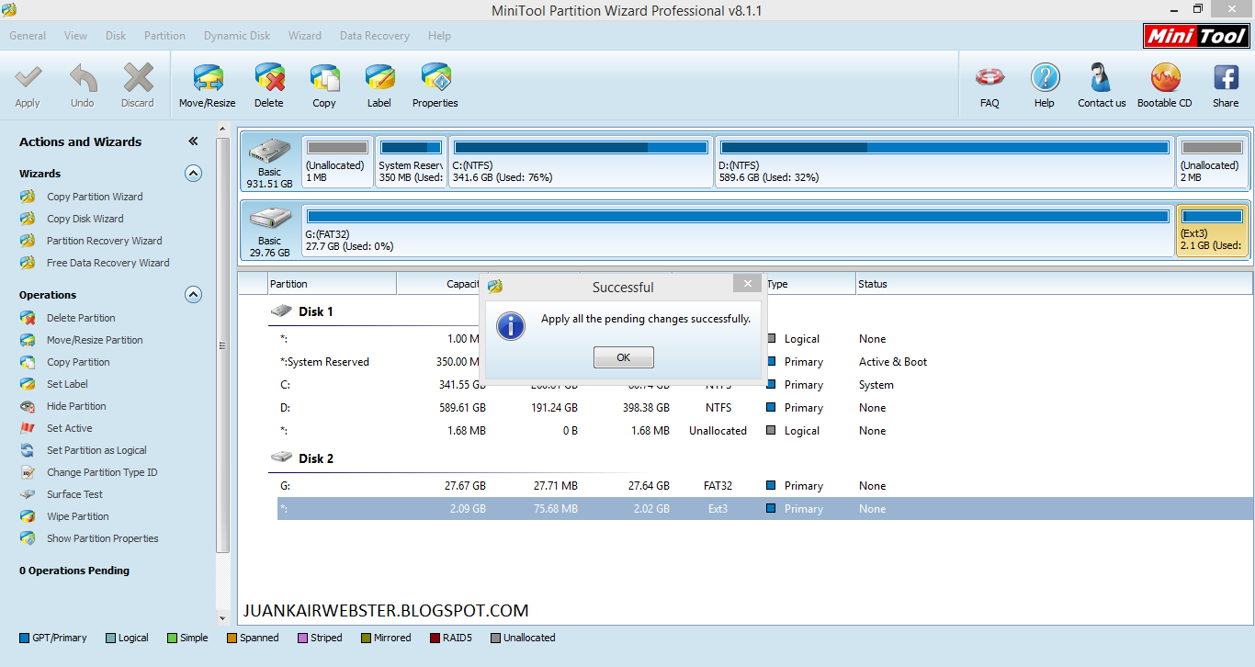The image size is (1255, 667).
Task: Select D:(NTFS) block in disk map
Action: click(x=945, y=162)
